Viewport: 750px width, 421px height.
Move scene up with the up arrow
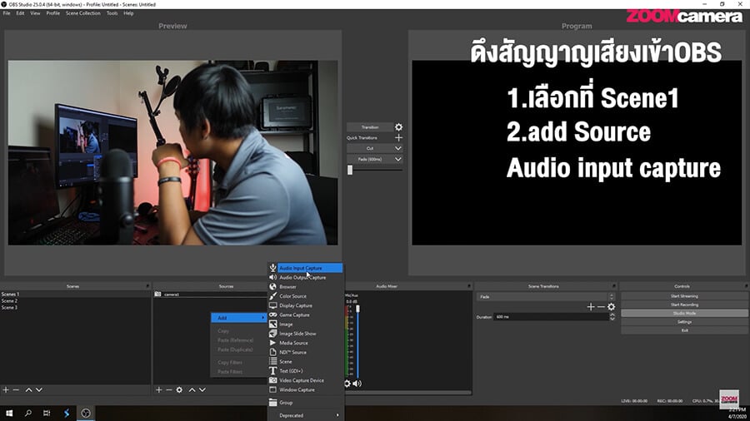28,390
